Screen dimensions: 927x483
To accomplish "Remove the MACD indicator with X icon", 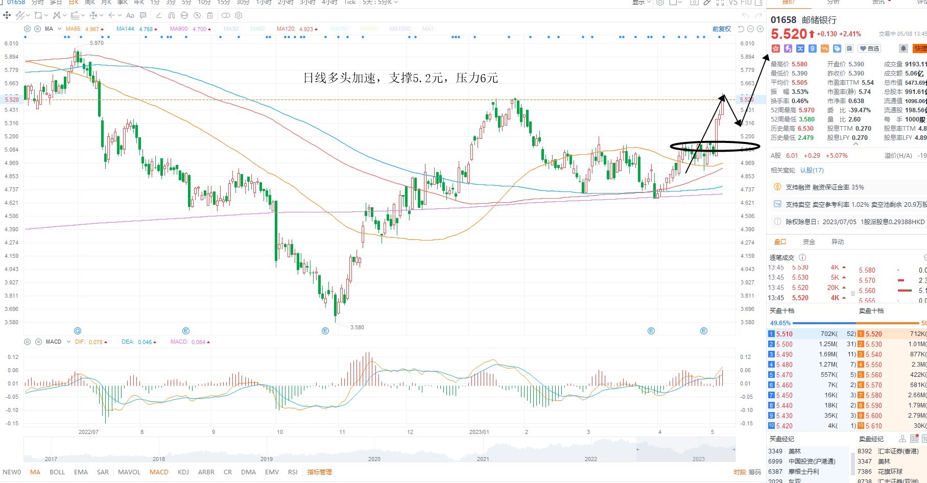I will (38, 342).
